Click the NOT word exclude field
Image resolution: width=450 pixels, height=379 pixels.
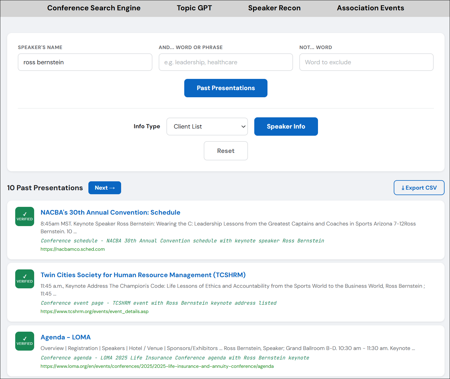coord(366,62)
